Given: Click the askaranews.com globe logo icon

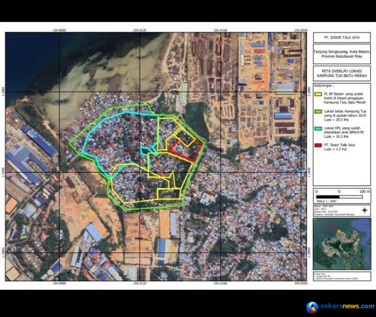Looking at the screenshot, I should tap(312, 307).
